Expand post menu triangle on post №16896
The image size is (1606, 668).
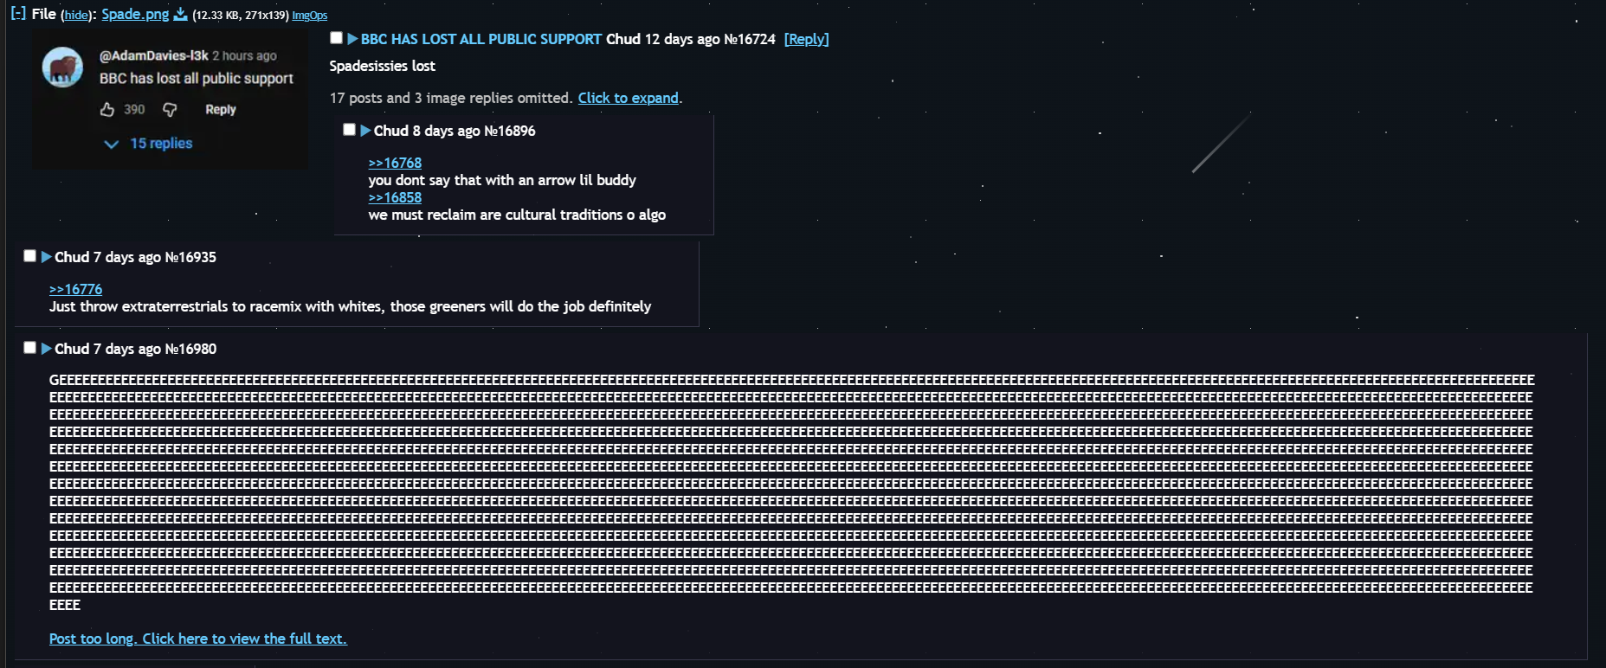click(x=365, y=131)
